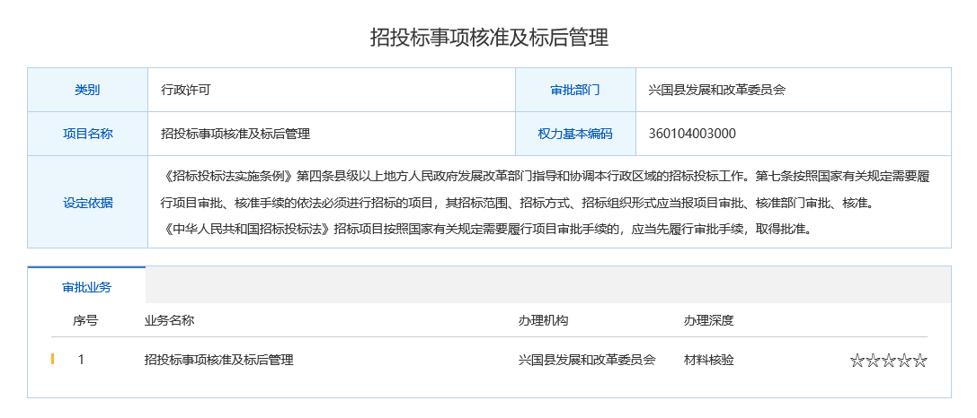
Task: Select the 行政许可 value
Action: [x=186, y=90]
